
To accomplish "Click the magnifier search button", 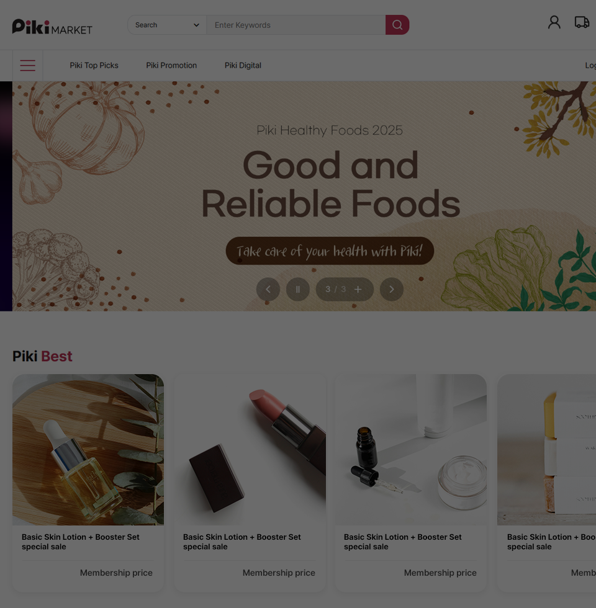I will click(x=397, y=25).
